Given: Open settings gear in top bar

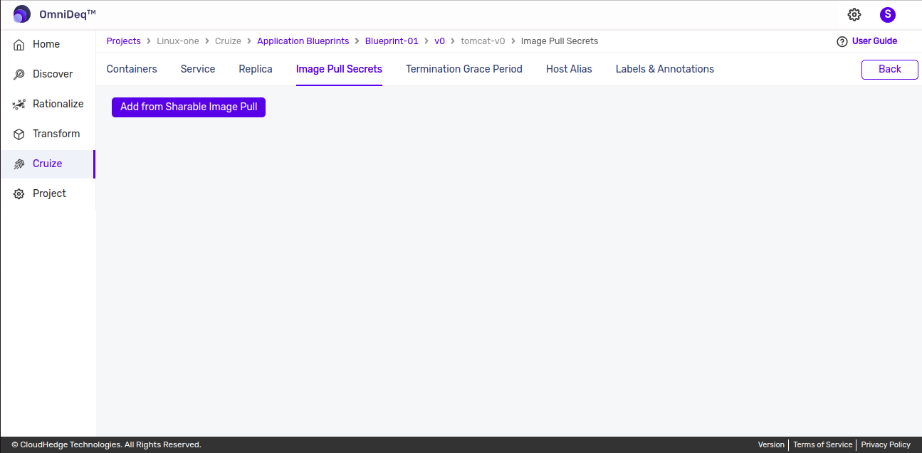Looking at the screenshot, I should (x=854, y=15).
